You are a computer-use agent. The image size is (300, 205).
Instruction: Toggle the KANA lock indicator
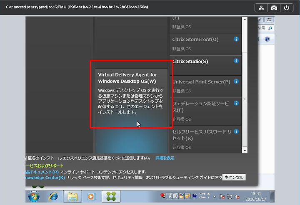tap(202, 198)
